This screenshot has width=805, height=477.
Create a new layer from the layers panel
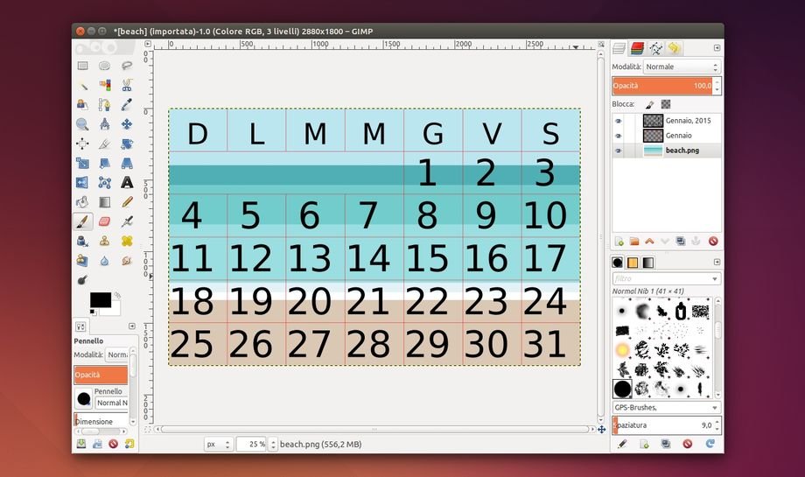tap(619, 241)
